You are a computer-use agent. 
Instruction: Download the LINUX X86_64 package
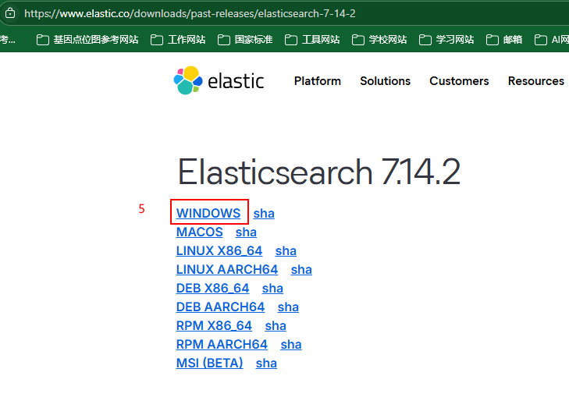pos(219,250)
